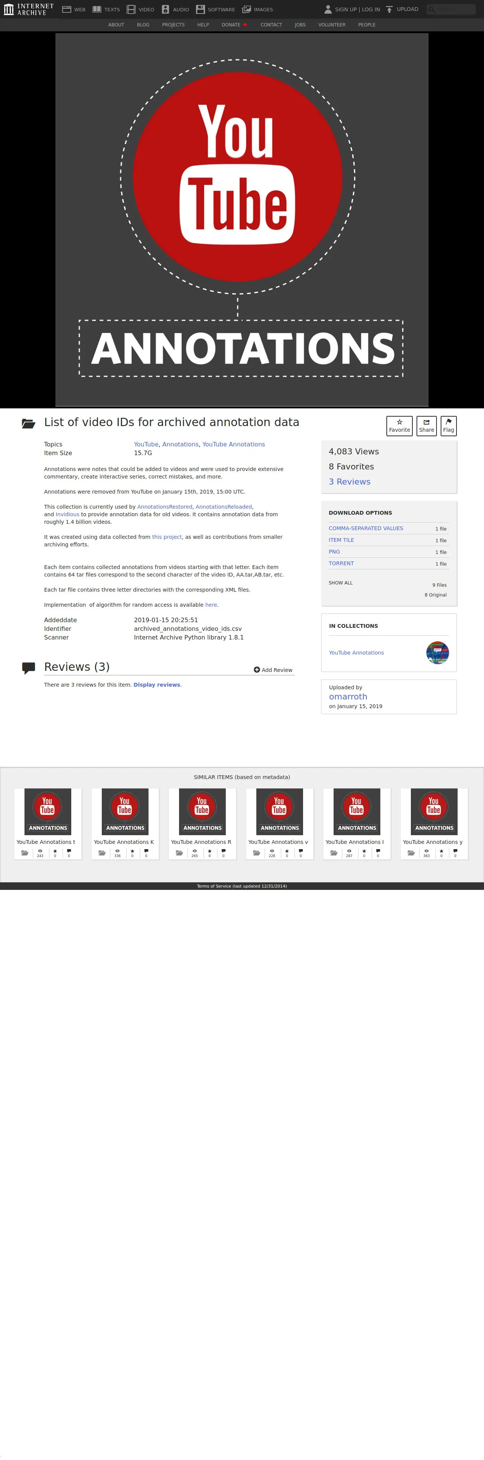Image resolution: width=484 pixels, height=1460 pixels.
Task: Click comment icon under Annotations v
Action: click(x=300, y=851)
